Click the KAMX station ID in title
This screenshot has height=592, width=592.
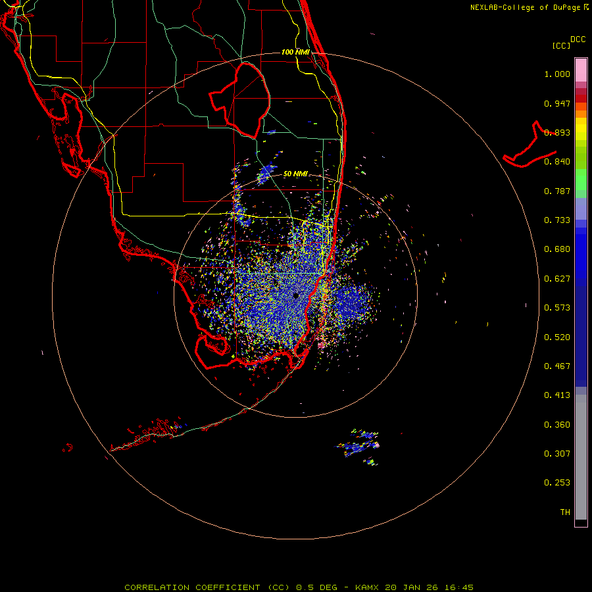(367, 587)
